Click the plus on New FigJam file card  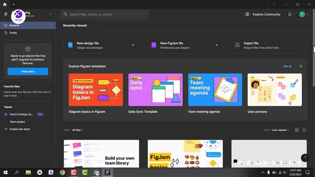click(217, 45)
